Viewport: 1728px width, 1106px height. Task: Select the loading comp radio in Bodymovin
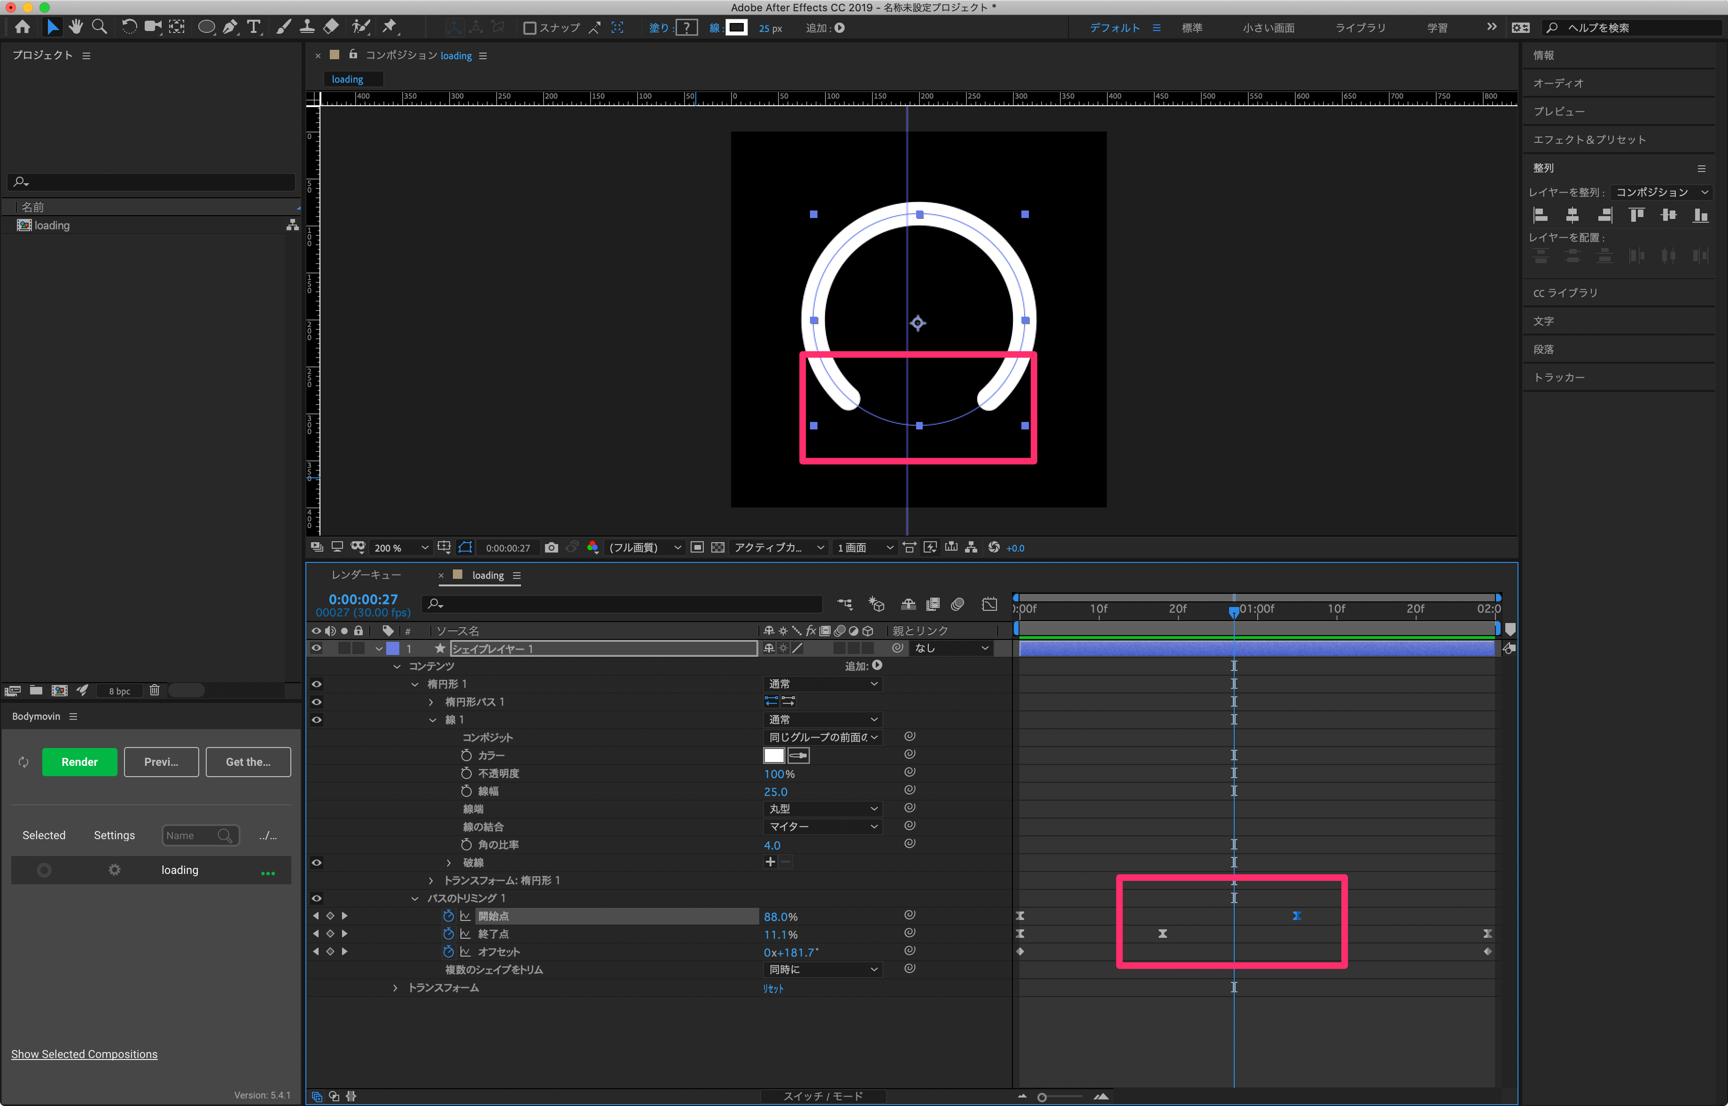click(x=44, y=871)
